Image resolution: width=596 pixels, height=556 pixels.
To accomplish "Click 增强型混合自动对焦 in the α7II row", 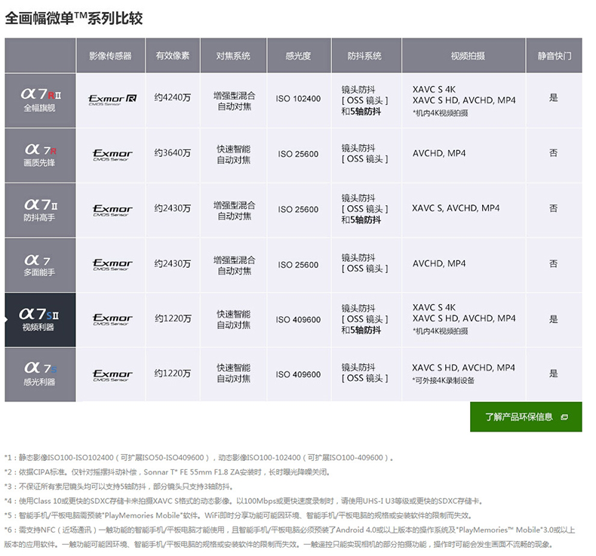I will click(x=234, y=210).
